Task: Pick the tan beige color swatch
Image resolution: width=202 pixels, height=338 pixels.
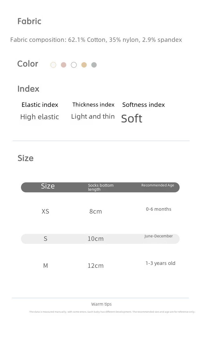Action: (x=84, y=65)
